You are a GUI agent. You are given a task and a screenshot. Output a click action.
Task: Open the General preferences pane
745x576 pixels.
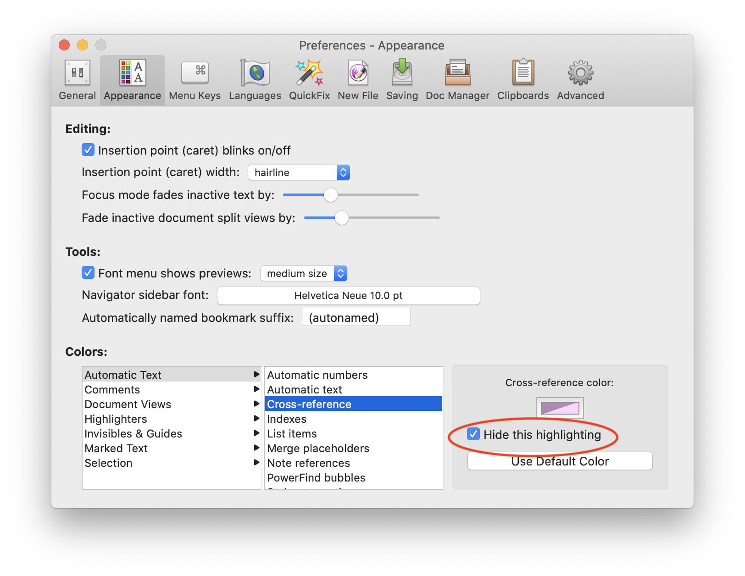point(77,79)
